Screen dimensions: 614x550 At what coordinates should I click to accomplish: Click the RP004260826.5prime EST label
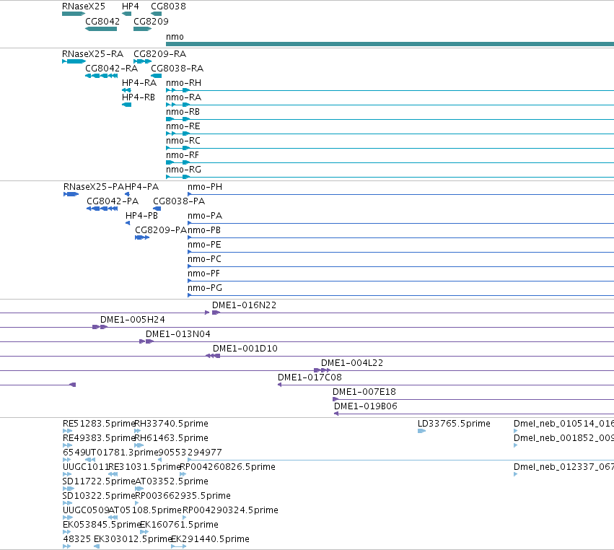227,467
